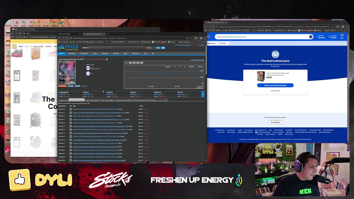
Task: Click the Walmart spark logo
Action: coord(209,37)
